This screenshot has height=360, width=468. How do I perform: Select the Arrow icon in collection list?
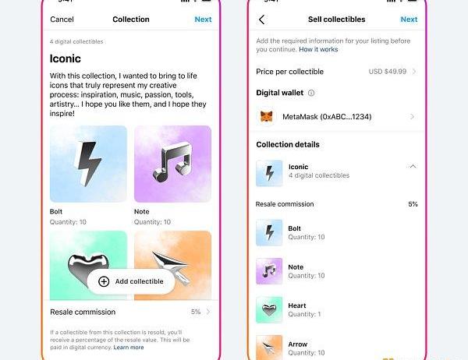pos(269,348)
